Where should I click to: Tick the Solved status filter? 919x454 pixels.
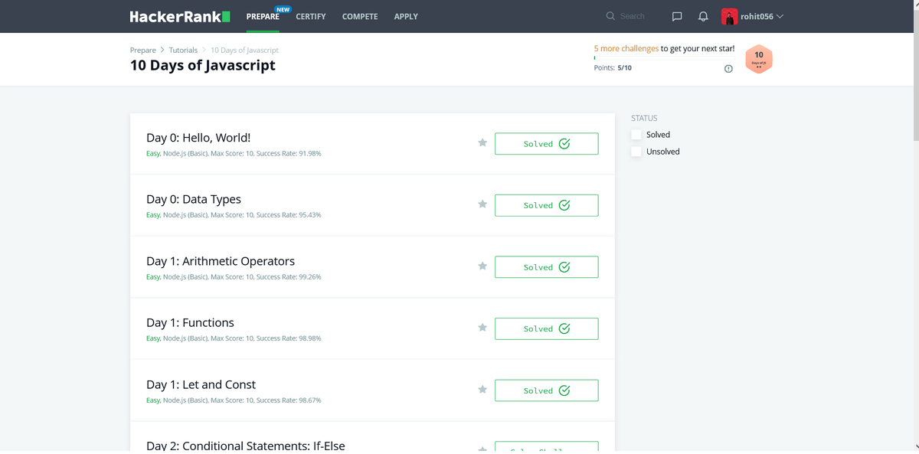point(636,135)
